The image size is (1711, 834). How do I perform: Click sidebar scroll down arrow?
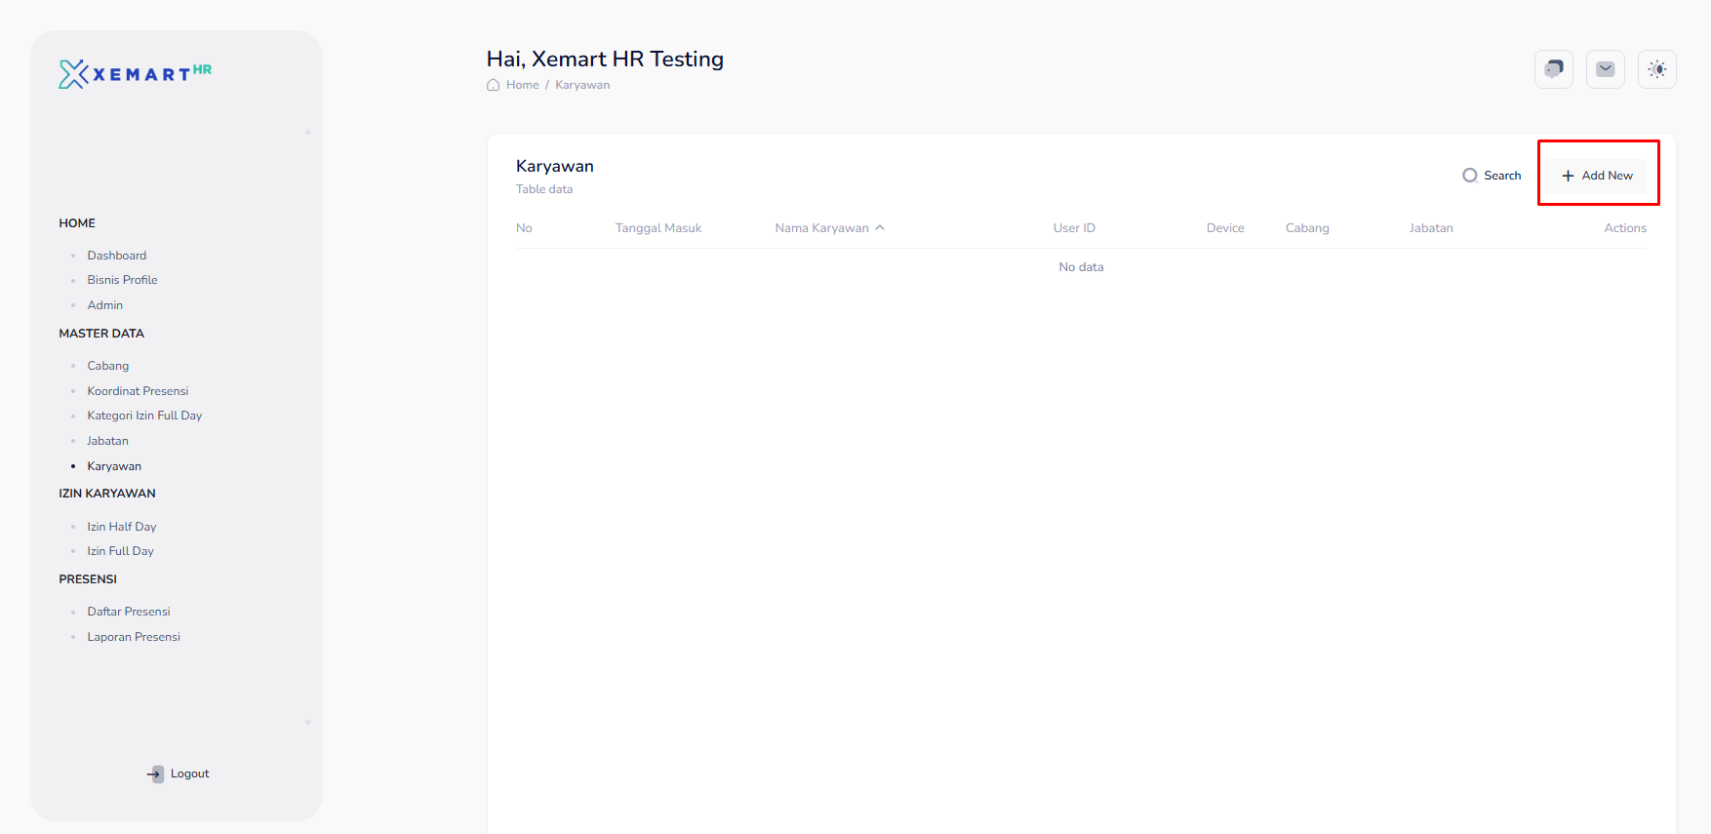pos(308,723)
